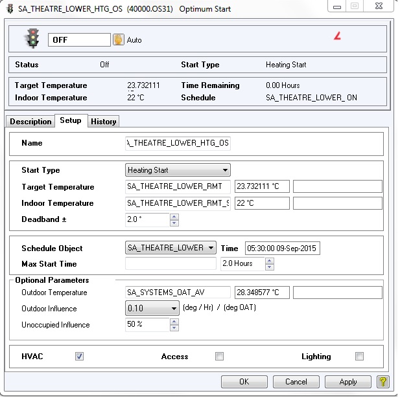Click the Deadband 2.0 value field

pyautogui.click(x=147, y=220)
